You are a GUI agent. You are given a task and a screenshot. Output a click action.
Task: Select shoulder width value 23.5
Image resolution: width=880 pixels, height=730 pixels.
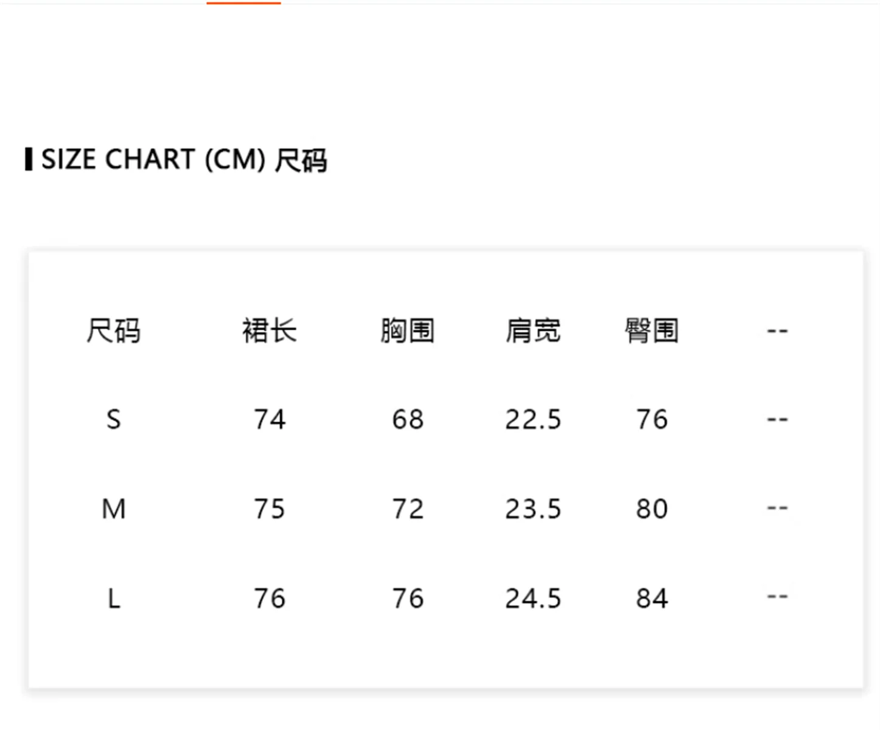[533, 509]
